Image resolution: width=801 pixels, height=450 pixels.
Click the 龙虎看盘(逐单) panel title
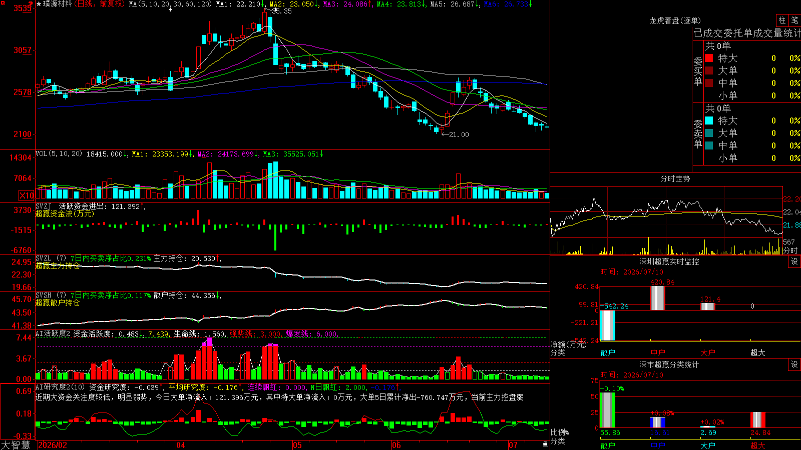click(675, 20)
